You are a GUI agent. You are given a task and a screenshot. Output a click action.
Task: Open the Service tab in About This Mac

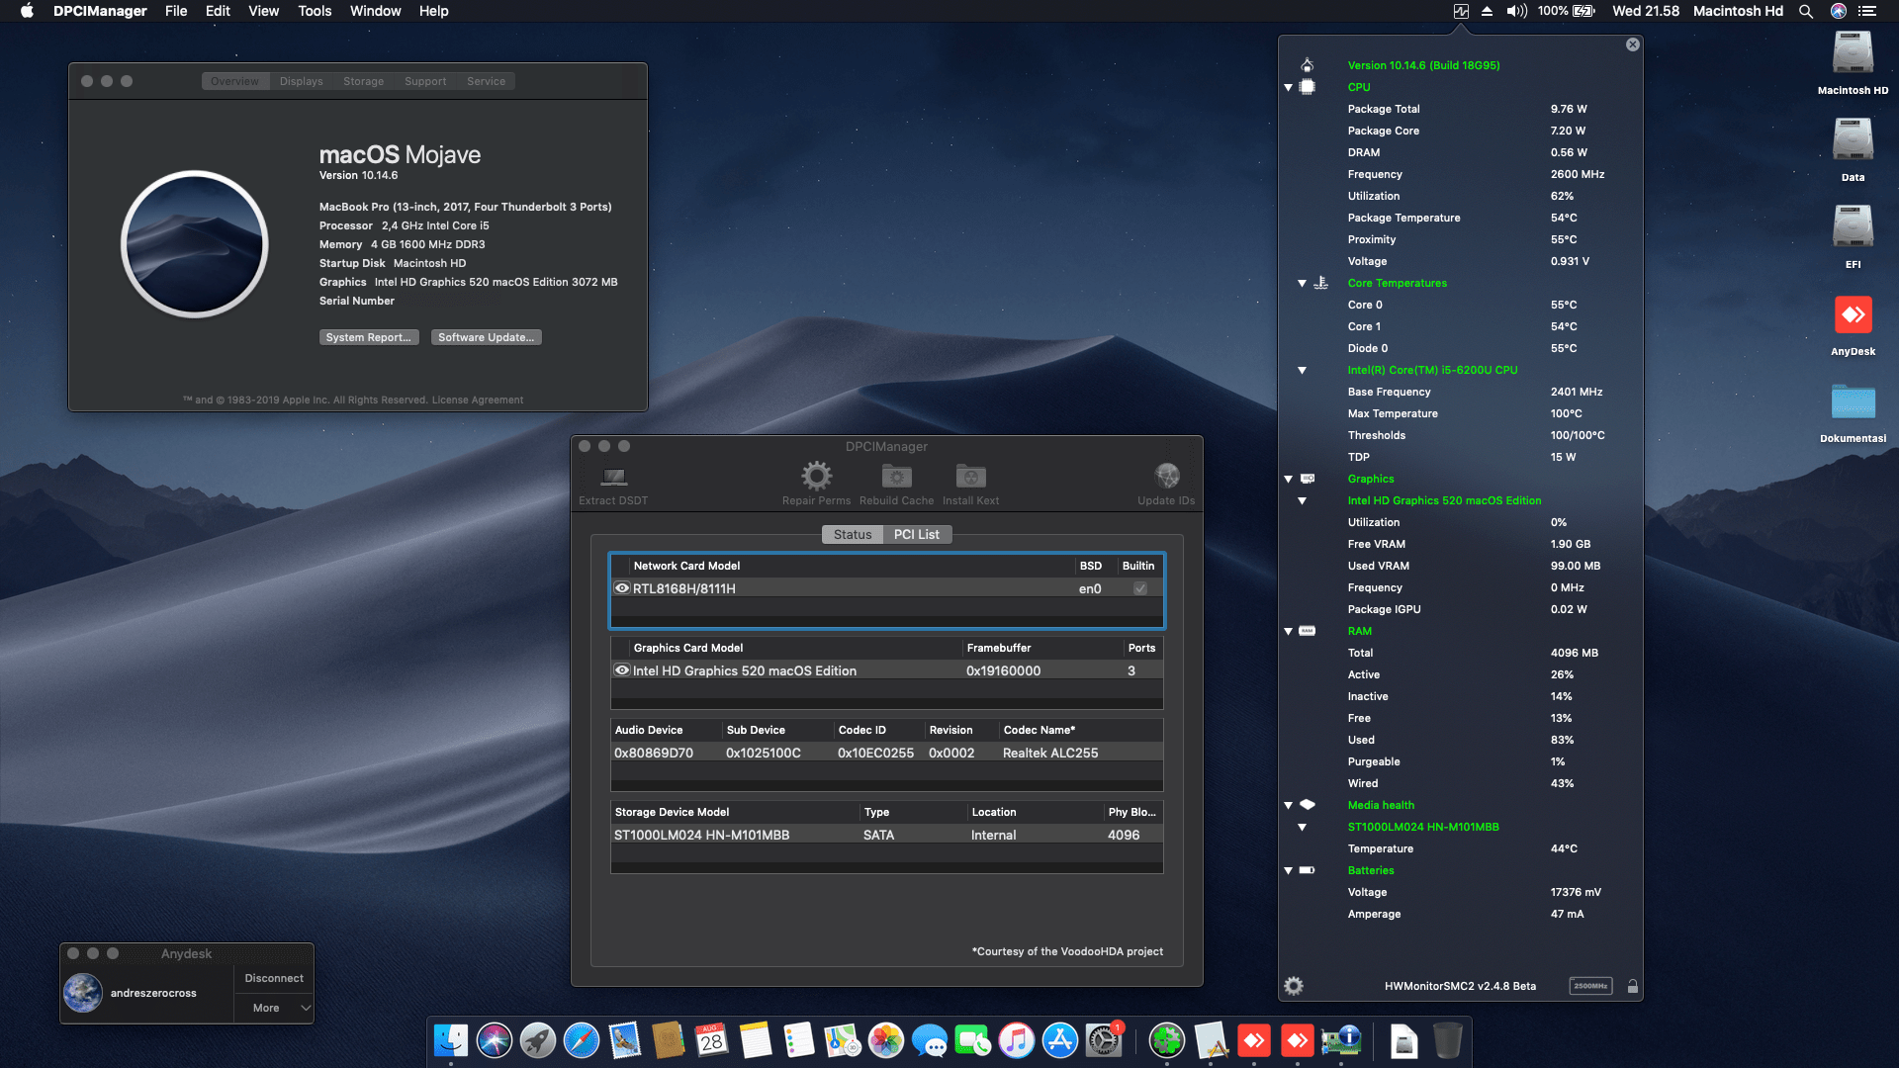pyautogui.click(x=486, y=81)
